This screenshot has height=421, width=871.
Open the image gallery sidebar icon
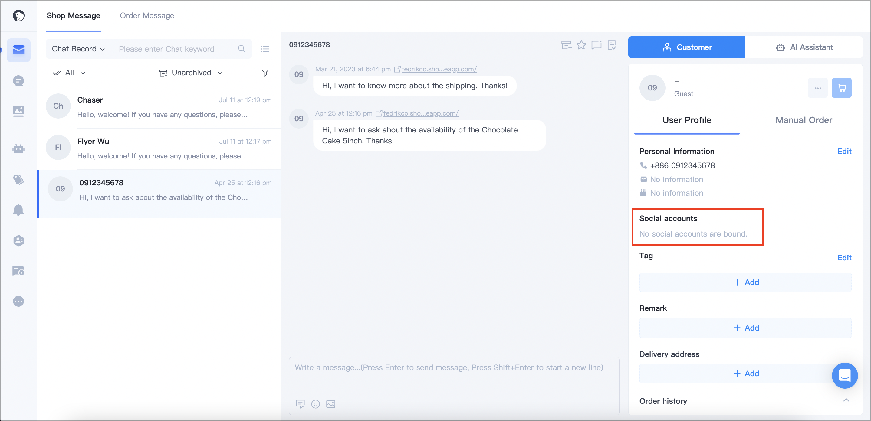(18, 111)
